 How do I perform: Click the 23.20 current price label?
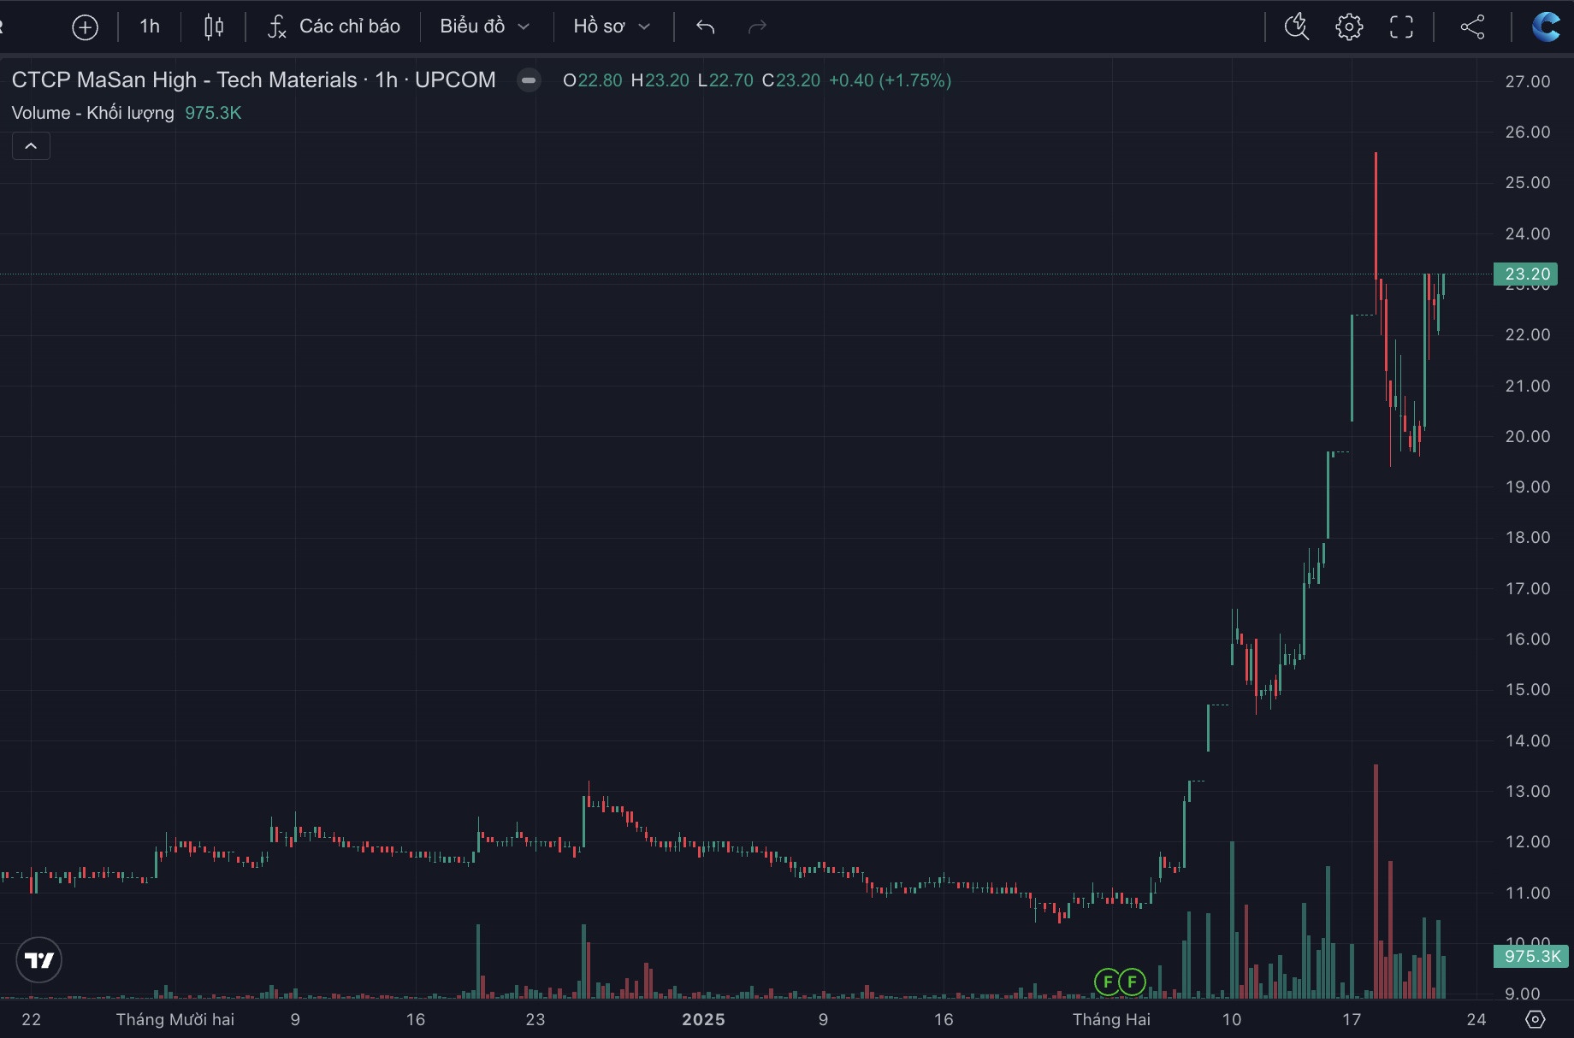point(1526,274)
